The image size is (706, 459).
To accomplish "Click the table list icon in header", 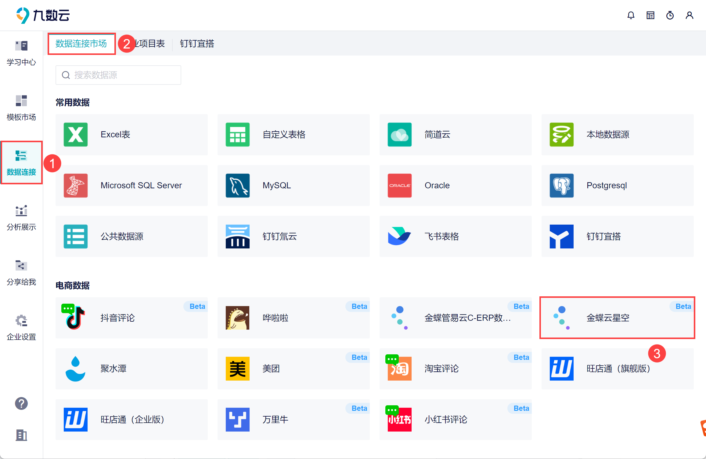I will coord(650,15).
